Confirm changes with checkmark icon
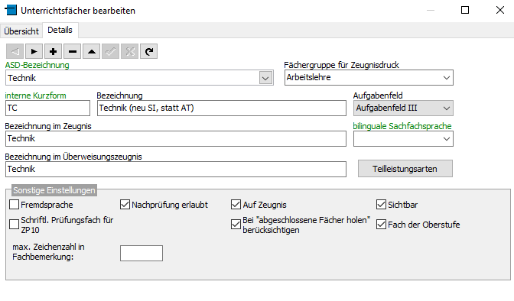This screenshot has height=301, width=514. (110, 51)
